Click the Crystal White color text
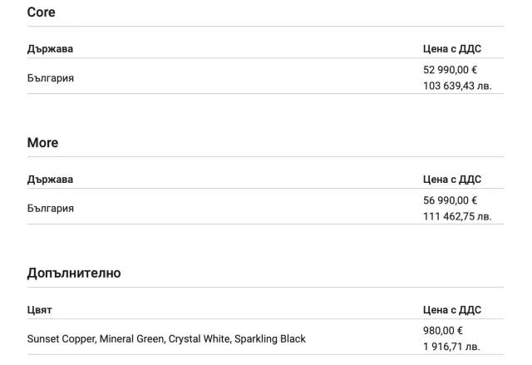This screenshot has height=365, width=532. point(199,339)
